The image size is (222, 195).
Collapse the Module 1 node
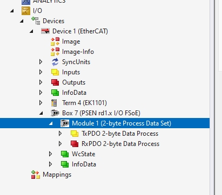tap(51, 123)
